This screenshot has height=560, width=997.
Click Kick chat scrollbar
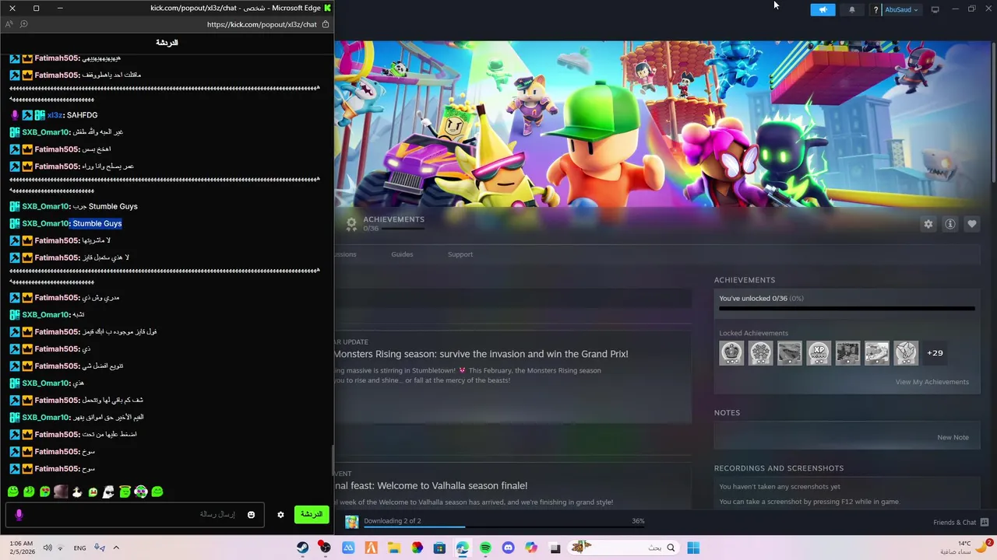click(333, 459)
